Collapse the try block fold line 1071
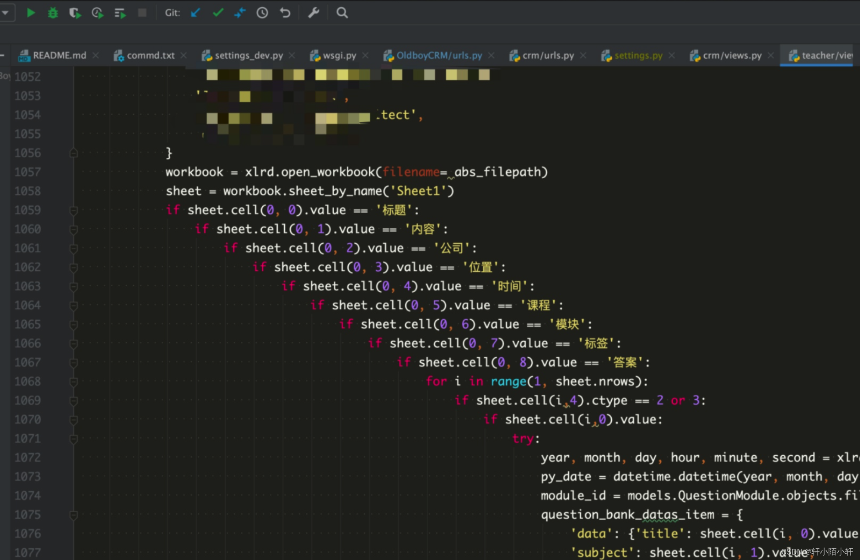 click(x=74, y=439)
